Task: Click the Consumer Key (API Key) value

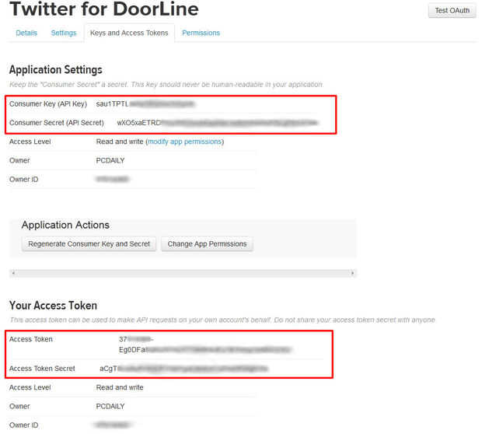Action: coord(145,103)
